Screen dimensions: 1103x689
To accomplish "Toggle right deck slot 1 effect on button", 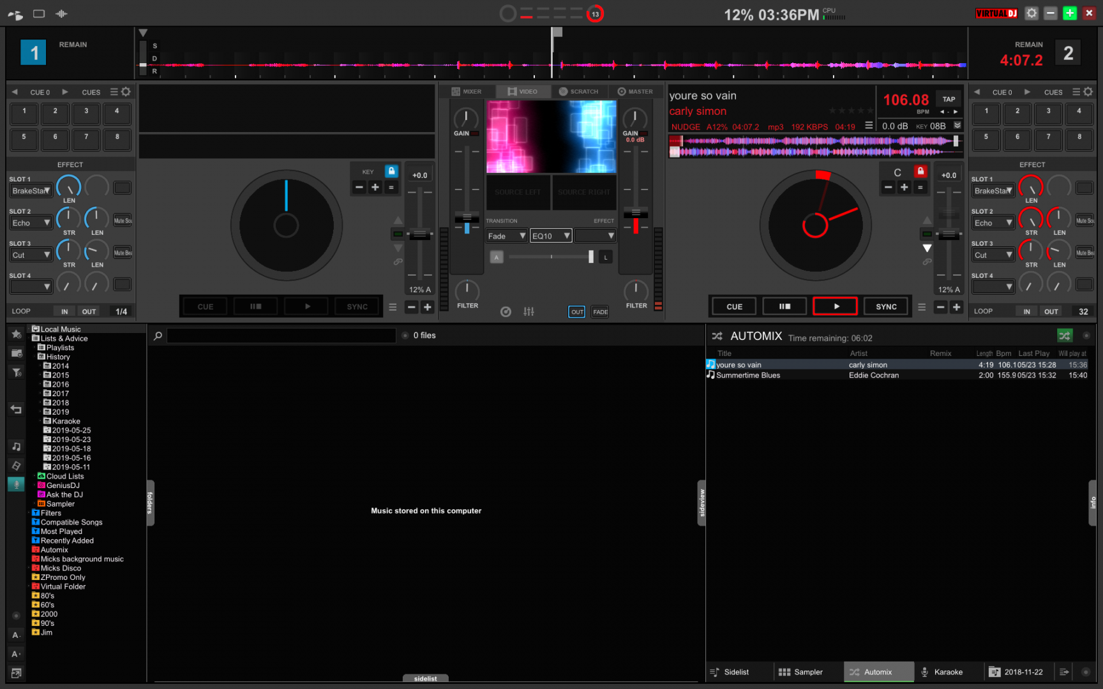I will click(1084, 188).
